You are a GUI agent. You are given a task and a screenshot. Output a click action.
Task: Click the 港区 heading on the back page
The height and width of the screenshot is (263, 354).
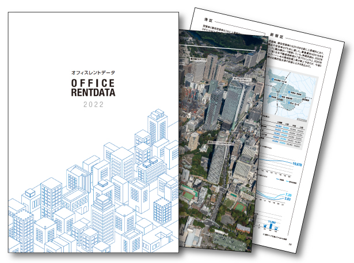tap(207, 20)
